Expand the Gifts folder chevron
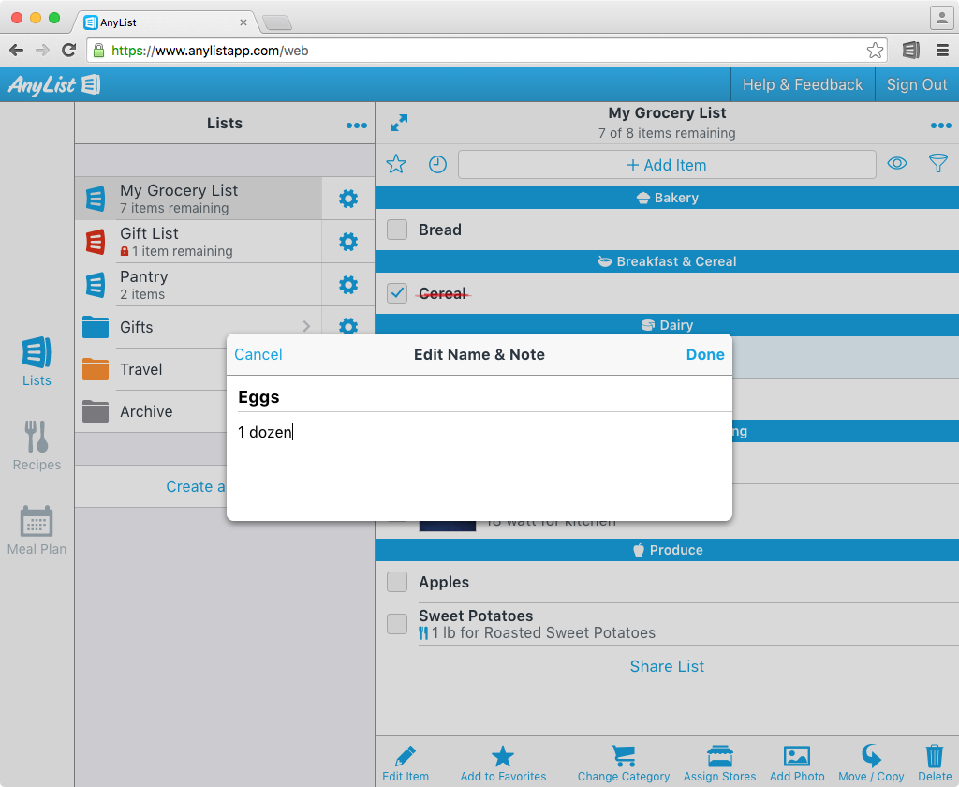The height and width of the screenshot is (787, 959). 306,327
